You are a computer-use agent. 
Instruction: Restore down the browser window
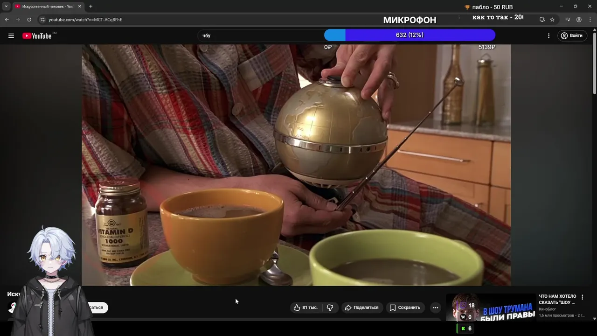[575, 7]
